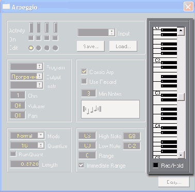Open the Input dropdown
Image resolution: width=195 pixels, height=192 pixels.
coord(96,33)
